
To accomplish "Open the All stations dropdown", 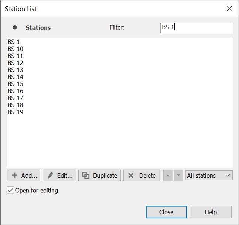I will [x=209, y=175].
